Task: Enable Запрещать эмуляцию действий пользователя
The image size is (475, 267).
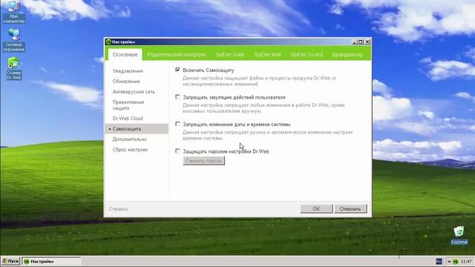Action: (x=177, y=97)
